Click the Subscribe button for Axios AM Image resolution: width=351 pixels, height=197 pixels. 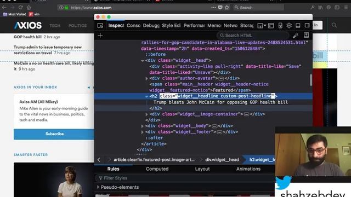(x=54, y=134)
